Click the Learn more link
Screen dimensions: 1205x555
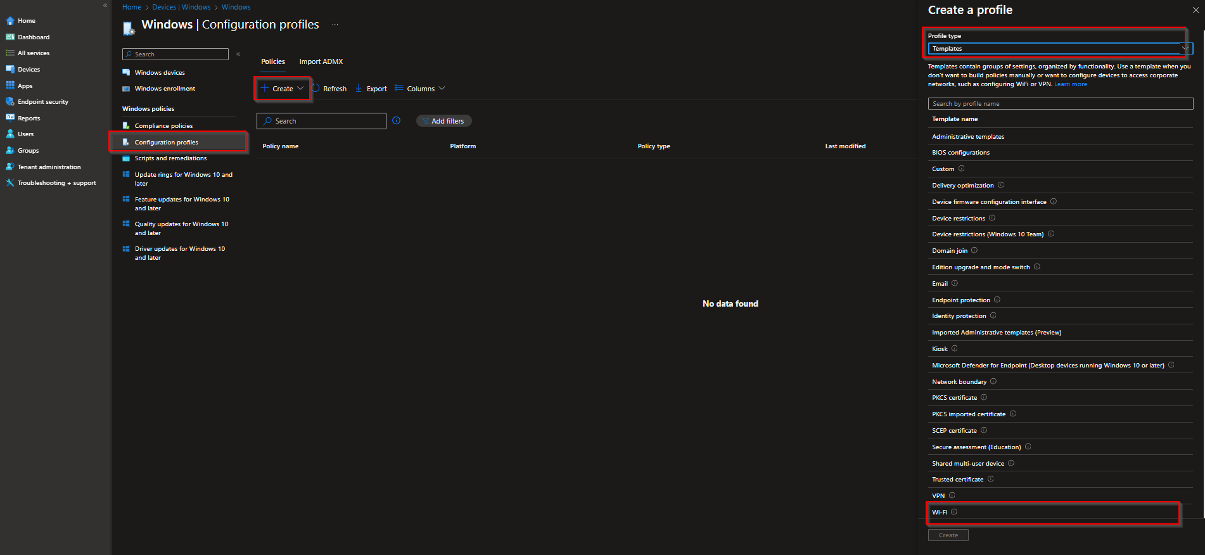pos(1070,84)
